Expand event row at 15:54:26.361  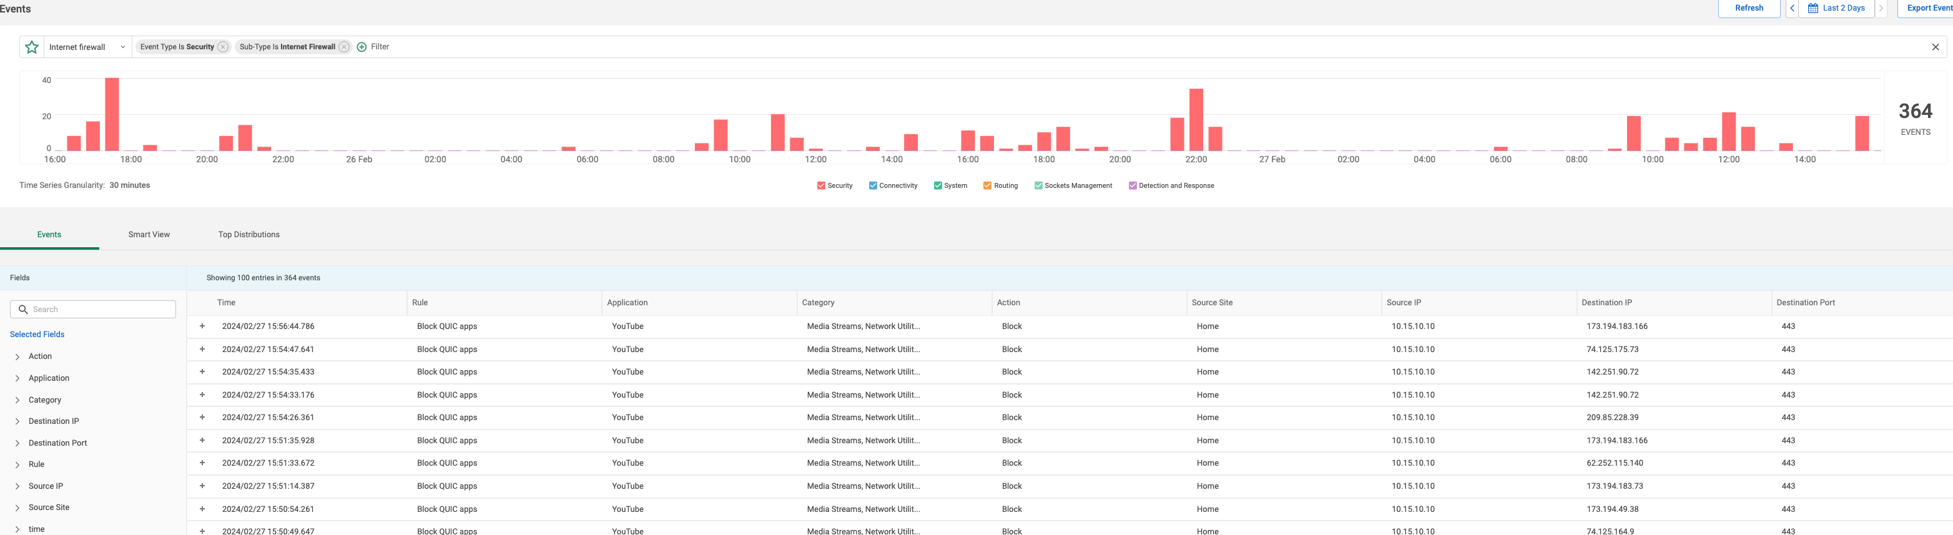(x=202, y=418)
